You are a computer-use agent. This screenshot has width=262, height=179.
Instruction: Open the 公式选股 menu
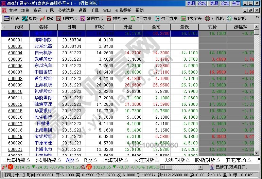tap(66, 11)
